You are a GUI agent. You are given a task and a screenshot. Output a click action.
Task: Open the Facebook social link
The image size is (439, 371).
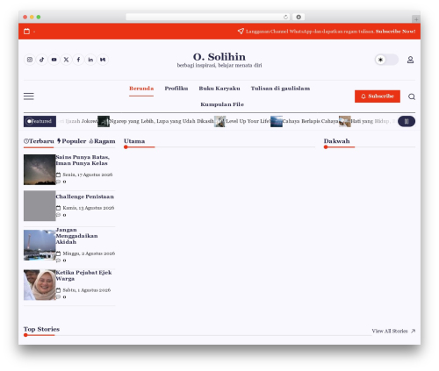[x=78, y=60]
